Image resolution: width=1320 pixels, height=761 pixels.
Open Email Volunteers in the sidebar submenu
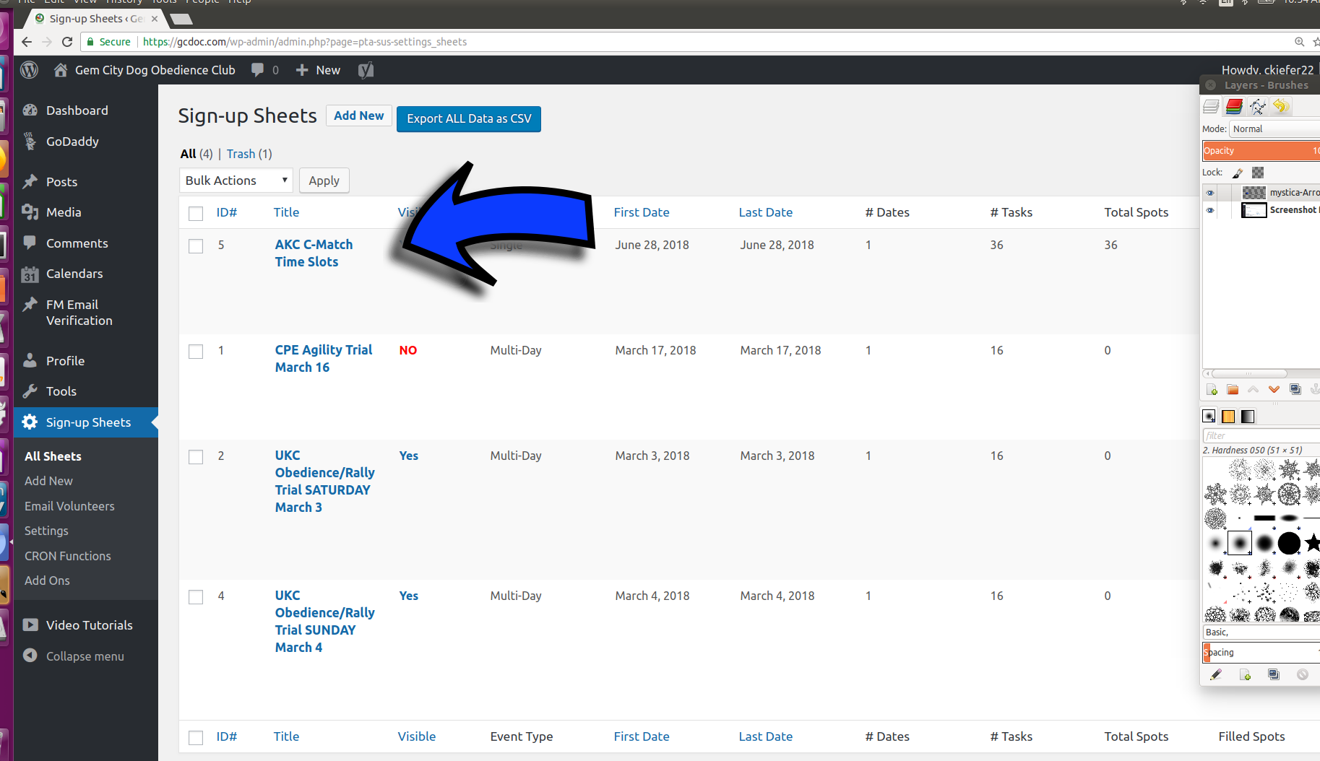pos(69,506)
